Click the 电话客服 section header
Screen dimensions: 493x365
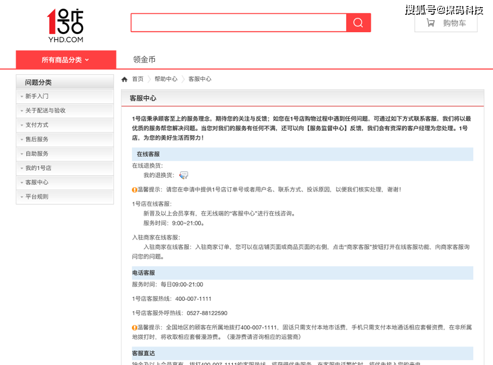click(x=302, y=273)
